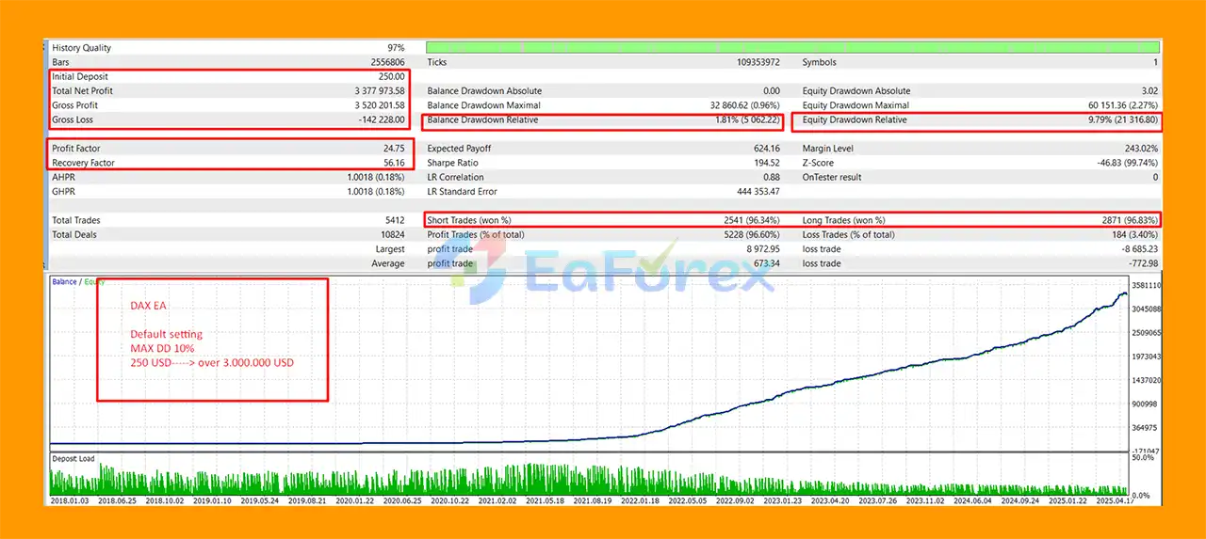The width and height of the screenshot is (1206, 539).
Task: Select the Symbols label
Action: (821, 62)
